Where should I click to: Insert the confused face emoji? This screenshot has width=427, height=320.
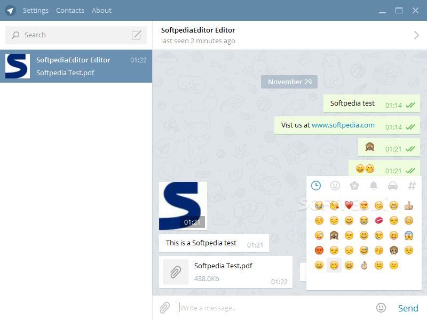coord(394,265)
